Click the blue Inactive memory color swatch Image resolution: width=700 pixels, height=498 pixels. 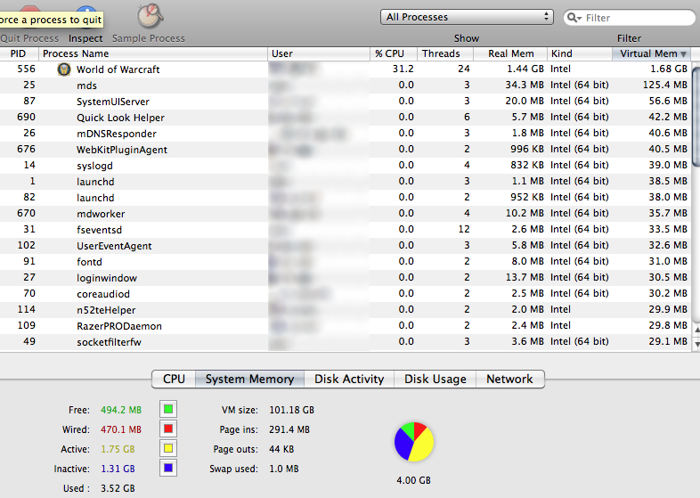pyautogui.click(x=168, y=468)
